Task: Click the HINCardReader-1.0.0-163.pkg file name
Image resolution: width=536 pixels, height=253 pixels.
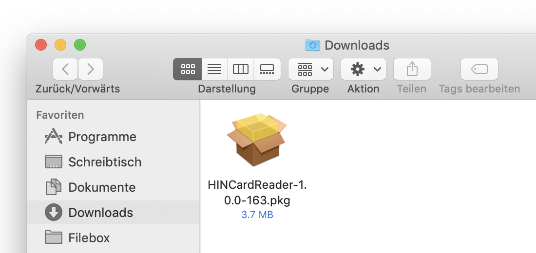Action: [257, 193]
